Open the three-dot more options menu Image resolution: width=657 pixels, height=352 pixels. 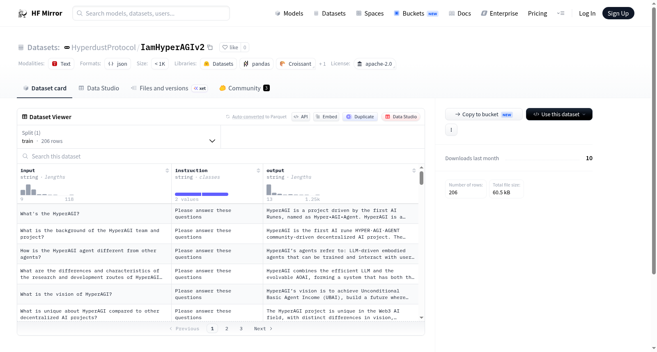pos(451,130)
